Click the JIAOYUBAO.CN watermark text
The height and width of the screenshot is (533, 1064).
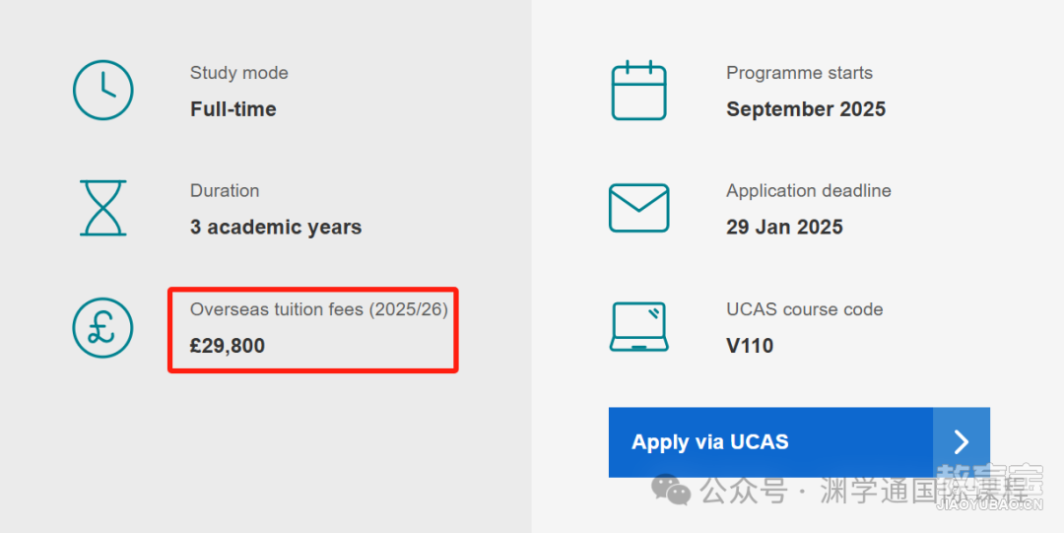pos(989,503)
